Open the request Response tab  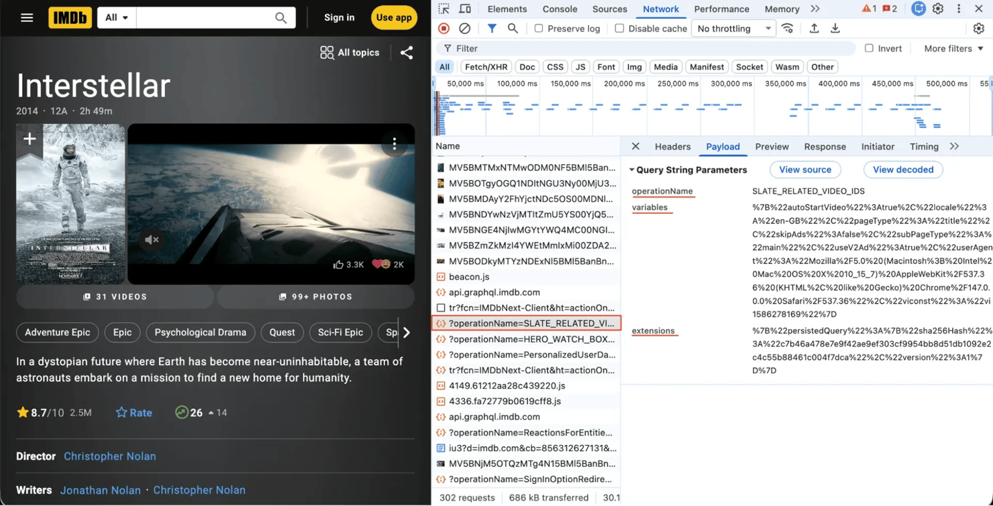click(x=825, y=146)
